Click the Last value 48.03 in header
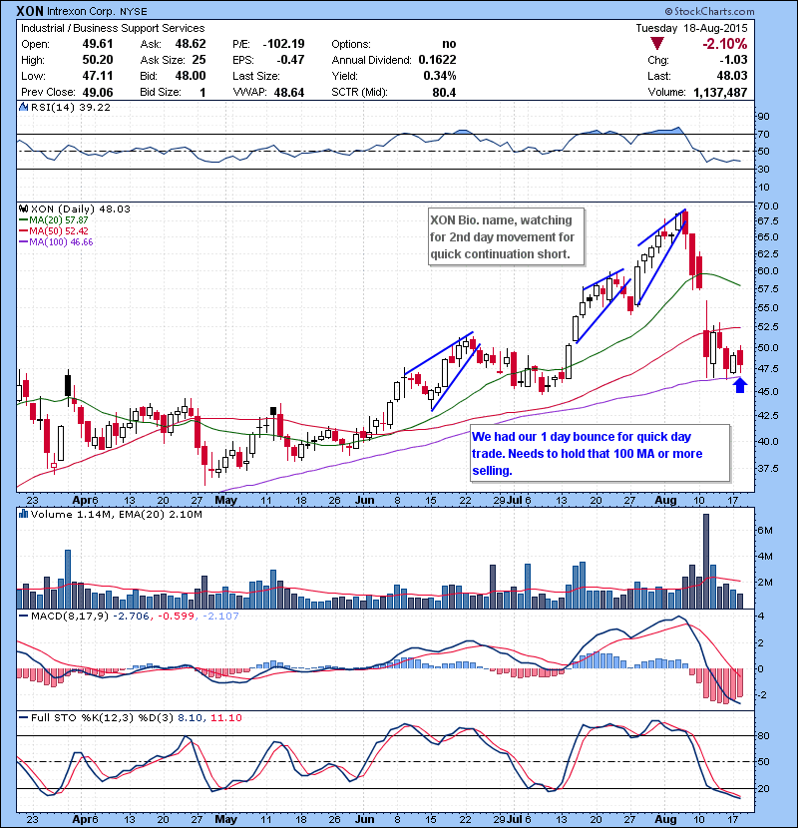 732,76
